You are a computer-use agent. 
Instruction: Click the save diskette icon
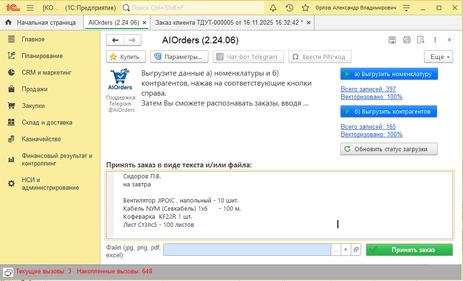point(392,40)
